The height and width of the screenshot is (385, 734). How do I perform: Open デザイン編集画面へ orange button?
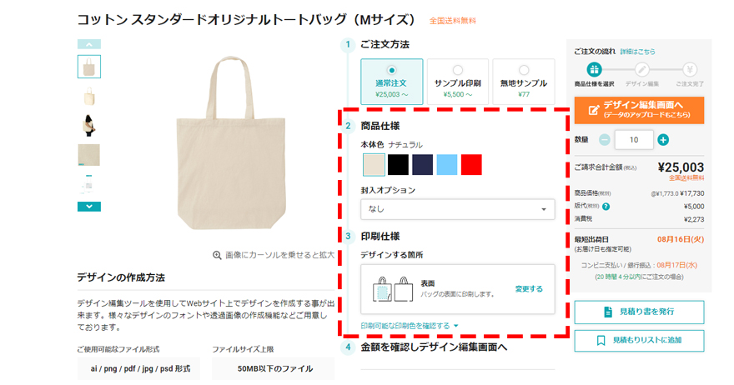coord(639,110)
